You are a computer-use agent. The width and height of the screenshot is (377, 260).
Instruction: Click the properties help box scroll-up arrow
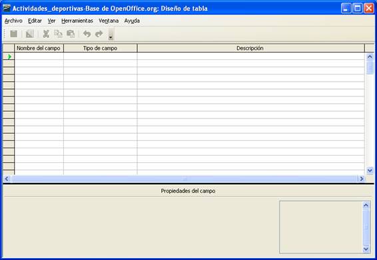366,205
